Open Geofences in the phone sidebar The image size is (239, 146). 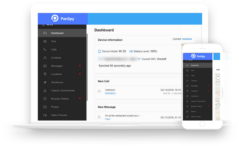point(197,96)
